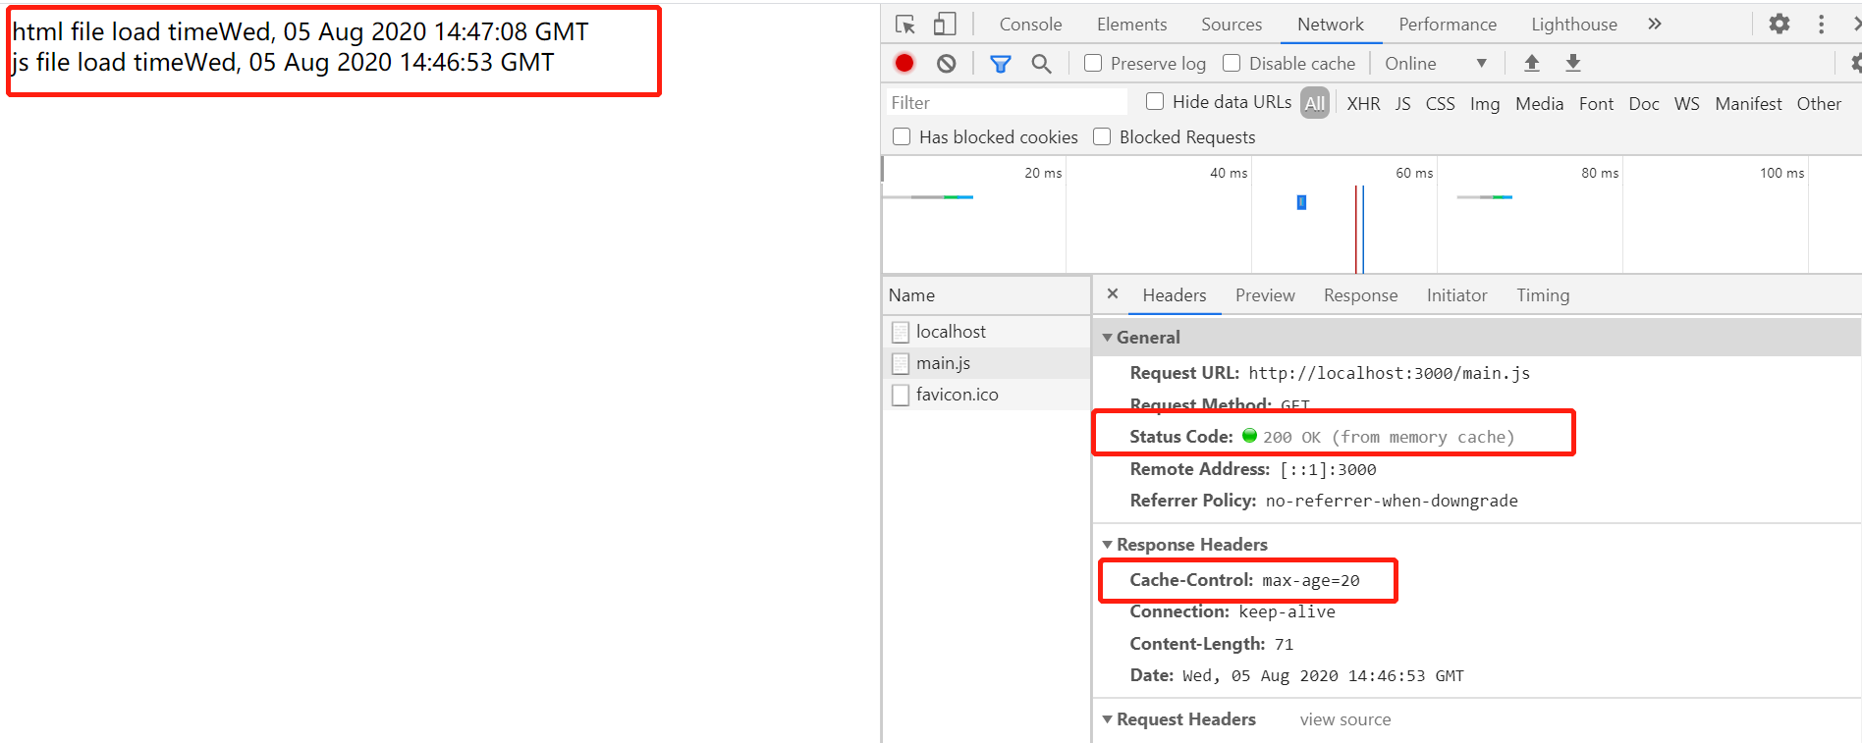Click the inspect element picker icon
1862x743 pixels.
pyautogui.click(x=905, y=25)
